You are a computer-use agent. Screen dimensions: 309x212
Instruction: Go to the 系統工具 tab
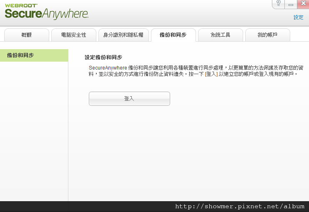[x=221, y=35]
